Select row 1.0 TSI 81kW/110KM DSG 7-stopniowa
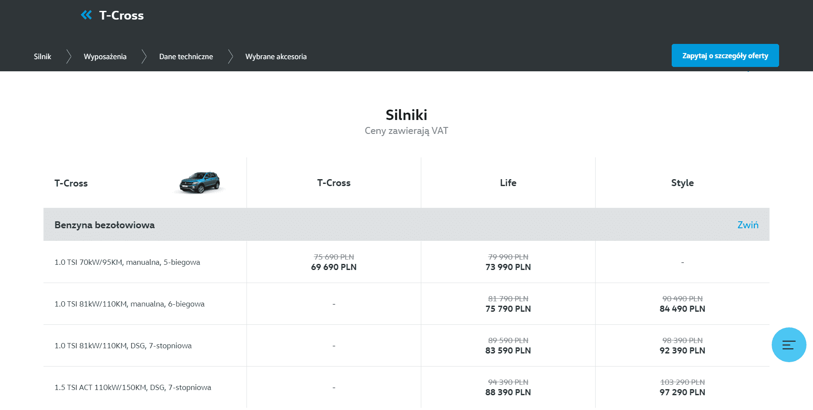Image resolution: width=813 pixels, height=410 pixels. click(x=406, y=346)
